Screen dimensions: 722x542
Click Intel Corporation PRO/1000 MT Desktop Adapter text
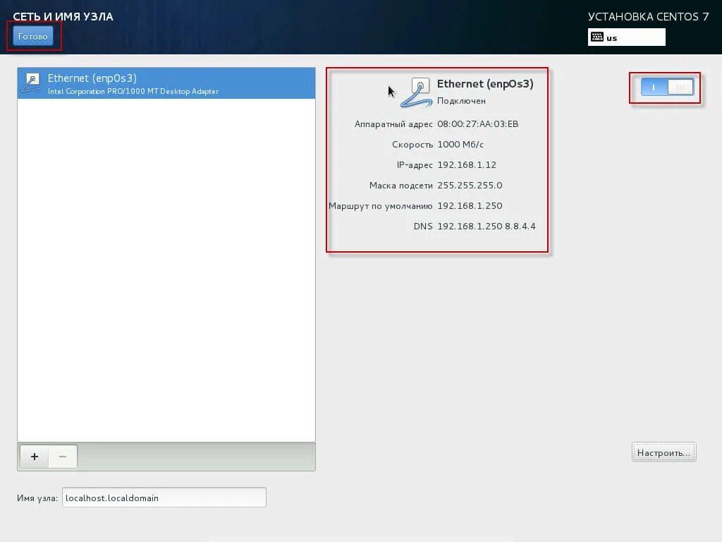click(133, 91)
